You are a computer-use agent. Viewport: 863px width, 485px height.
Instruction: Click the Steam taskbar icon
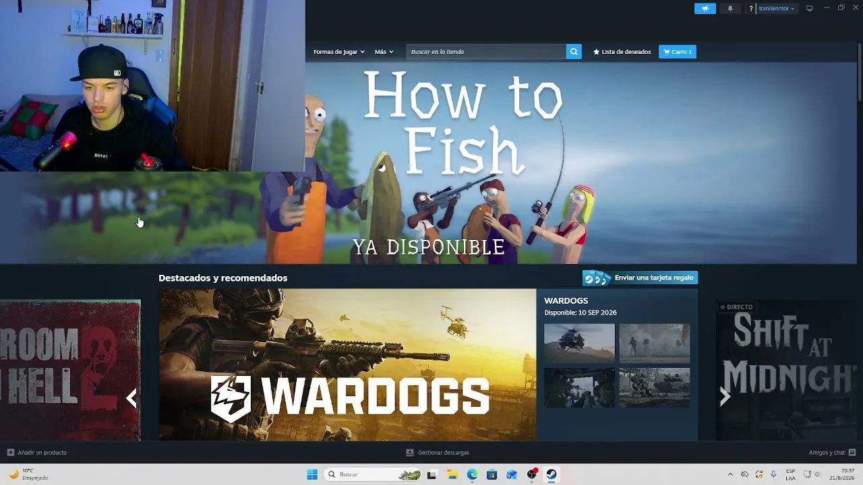552,474
